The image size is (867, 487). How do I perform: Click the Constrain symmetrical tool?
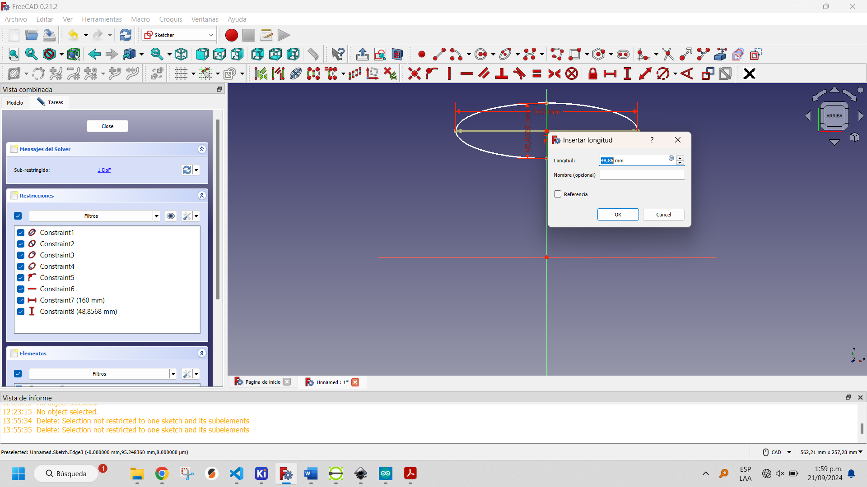point(554,73)
